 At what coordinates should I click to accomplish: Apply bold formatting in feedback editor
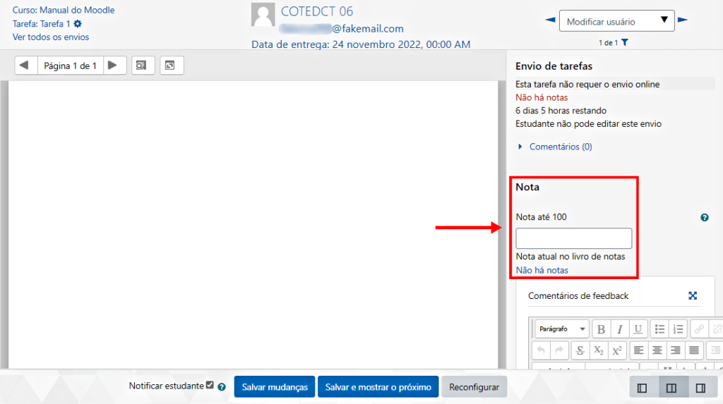coord(601,329)
